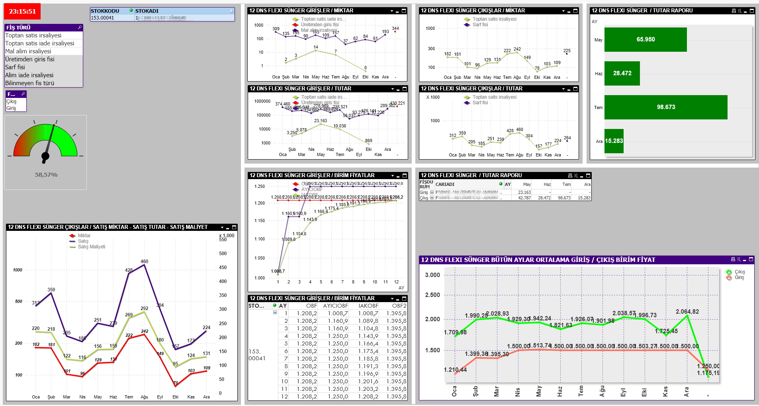Collapse the Giriş row in TUTAR RAPORU table
The width and height of the screenshot is (759, 406).
pos(432,192)
